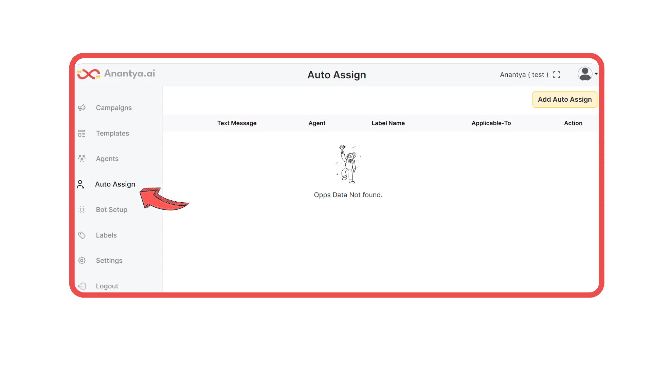
Task: Click the Agent column header
Action: pos(317,123)
